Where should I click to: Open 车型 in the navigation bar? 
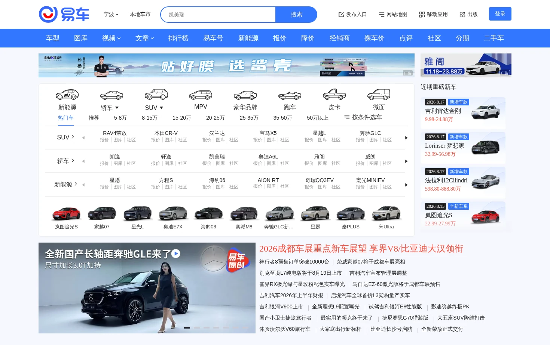(52, 38)
